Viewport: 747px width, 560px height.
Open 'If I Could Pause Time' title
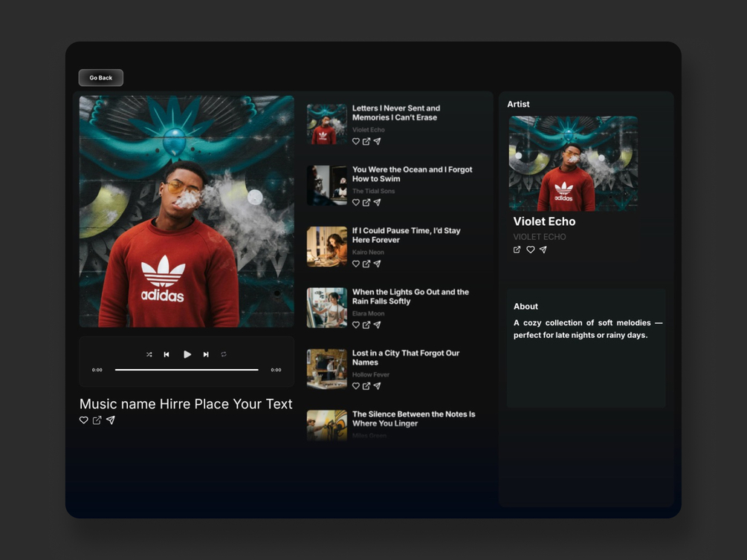[407, 235]
